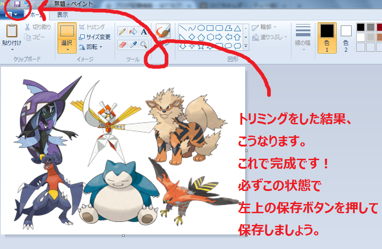Activate the 色2 background color button

click(x=346, y=38)
